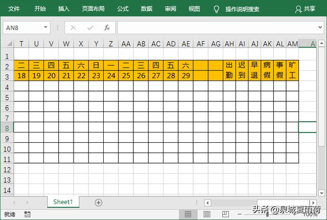The width and height of the screenshot is (327, 220).
Task: Click the horizontal scrollbar thumb
Action: coord(283,203)
